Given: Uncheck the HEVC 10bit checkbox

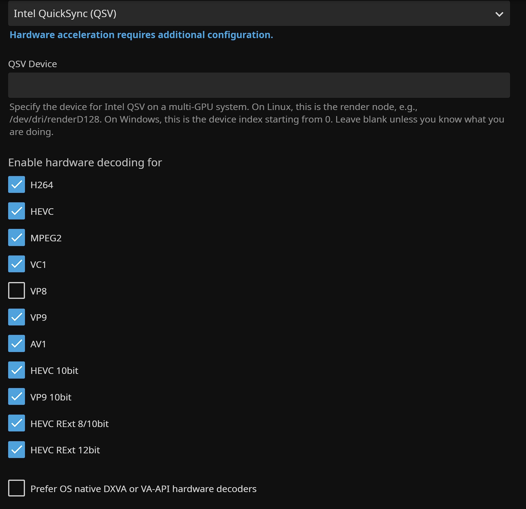Looking at the screenshot, I should point(17,370).
